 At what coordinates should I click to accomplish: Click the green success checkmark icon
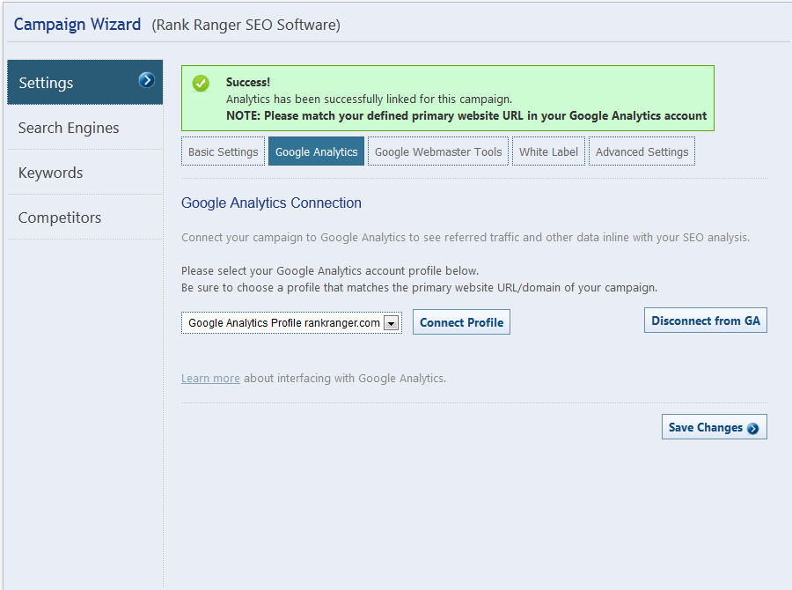[202, 84]
